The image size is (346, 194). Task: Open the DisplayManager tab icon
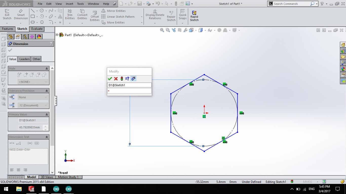tap(39, 37)
